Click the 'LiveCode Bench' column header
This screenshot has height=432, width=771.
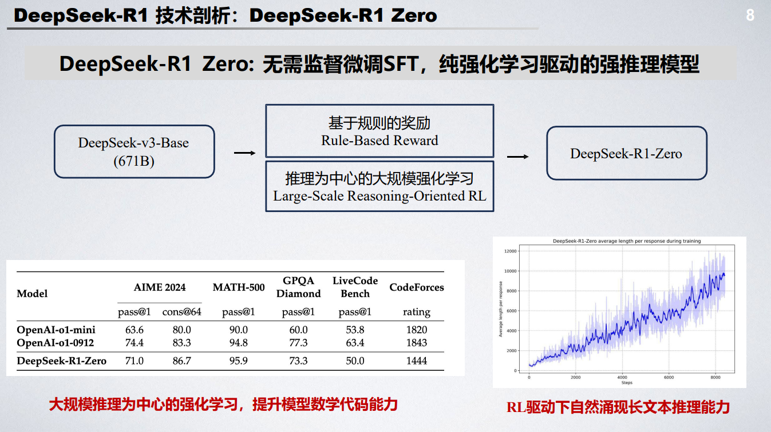pyautogui.click(x=355, y=287)
